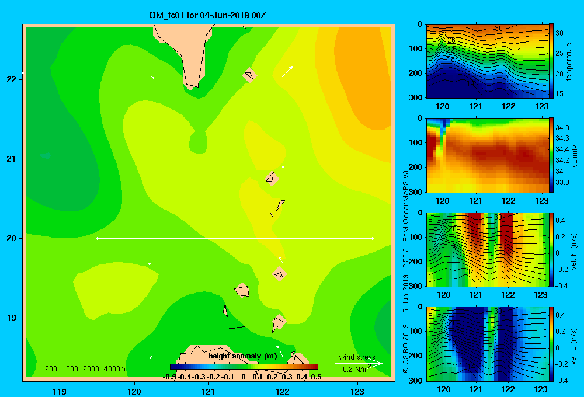This screenshot has height=397, width=584.
Task: Click the wind stress reference arrow
Action: tap(359, 364)
